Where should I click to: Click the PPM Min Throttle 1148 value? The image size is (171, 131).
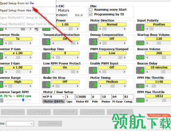pyautogui.click(x=158, y=82)
